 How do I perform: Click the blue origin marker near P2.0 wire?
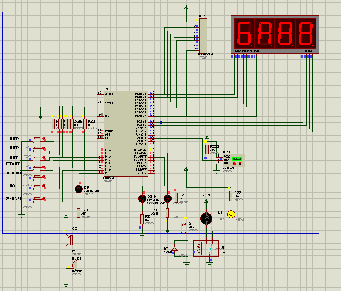pyautogui.click(x=161, y=123)
